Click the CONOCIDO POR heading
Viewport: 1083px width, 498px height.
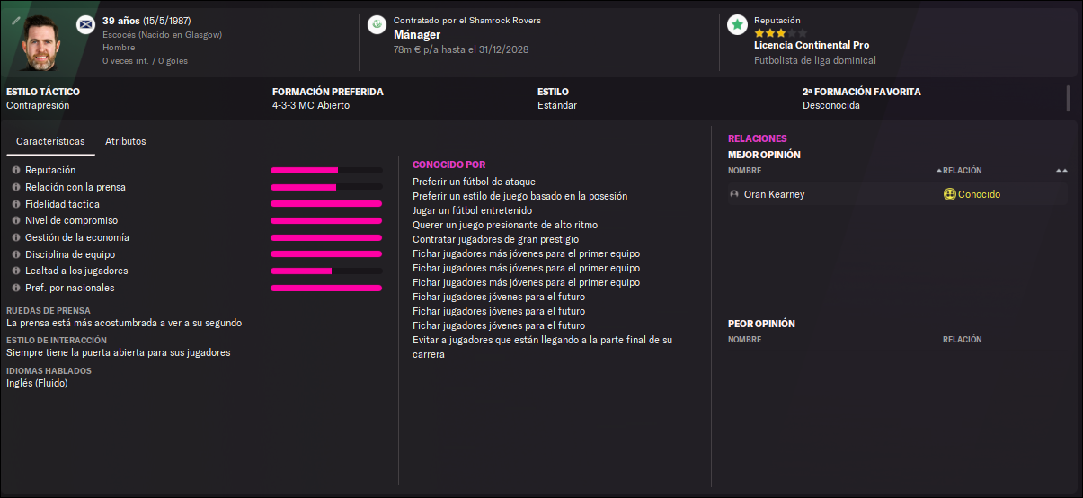coord(448,165)
